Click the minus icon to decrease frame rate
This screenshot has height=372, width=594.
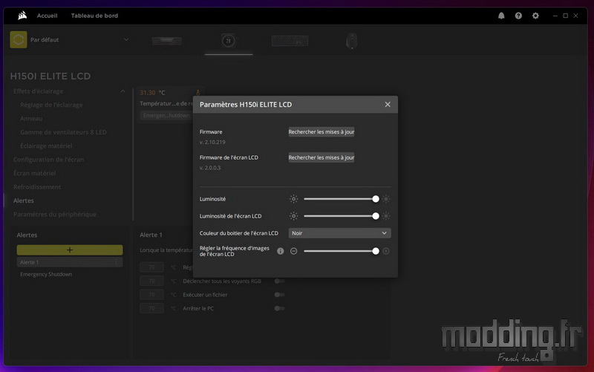293,251
